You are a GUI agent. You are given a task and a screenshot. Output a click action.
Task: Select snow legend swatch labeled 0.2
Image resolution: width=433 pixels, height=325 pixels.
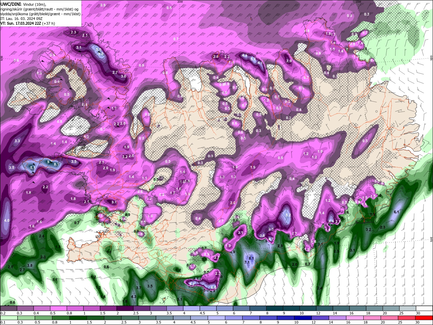click(8, 308)
